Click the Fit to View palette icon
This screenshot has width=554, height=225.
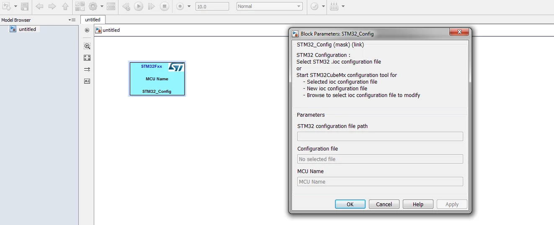pyautogui.click(x=87, y=58)
